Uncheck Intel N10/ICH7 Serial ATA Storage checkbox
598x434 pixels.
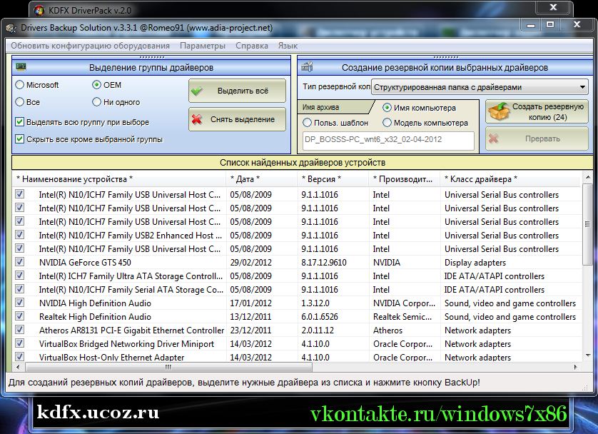19,288
